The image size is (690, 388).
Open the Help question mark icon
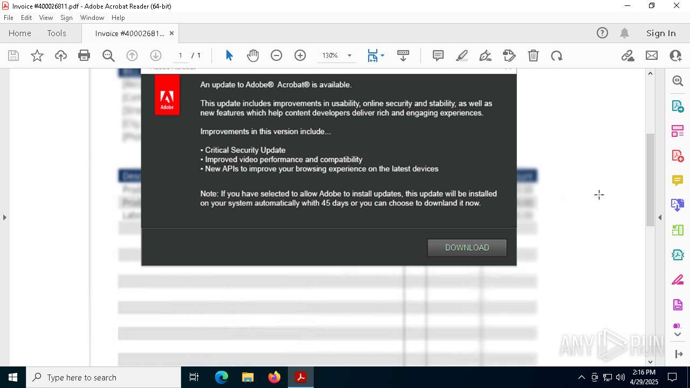[602, 33]
